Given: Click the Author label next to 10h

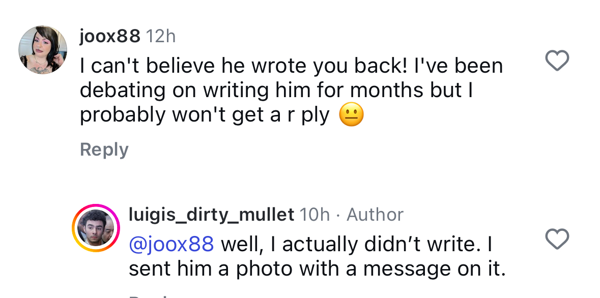Looking at the screenshot, I should point(375,215).
